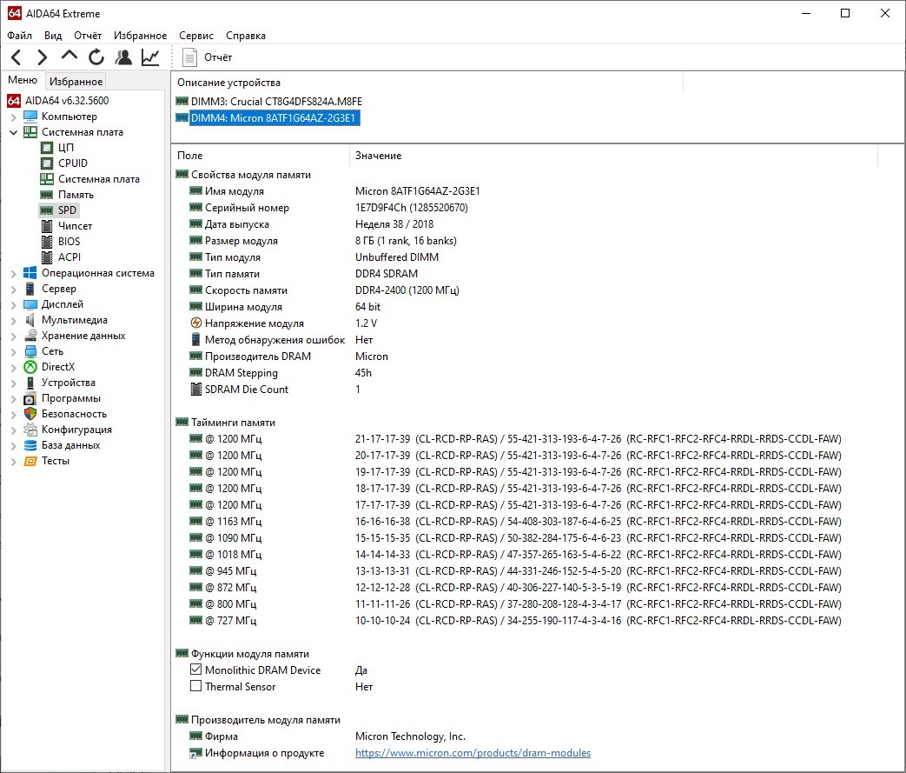906x773 pixels.
Task: Click the Программы camera icon
Action: [x=30, y=398]
